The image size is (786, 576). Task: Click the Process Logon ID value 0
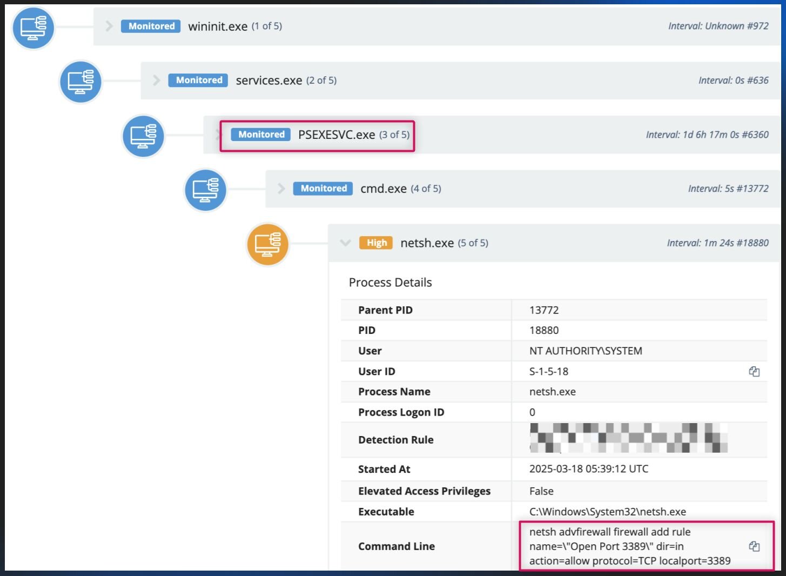[532, 412]
